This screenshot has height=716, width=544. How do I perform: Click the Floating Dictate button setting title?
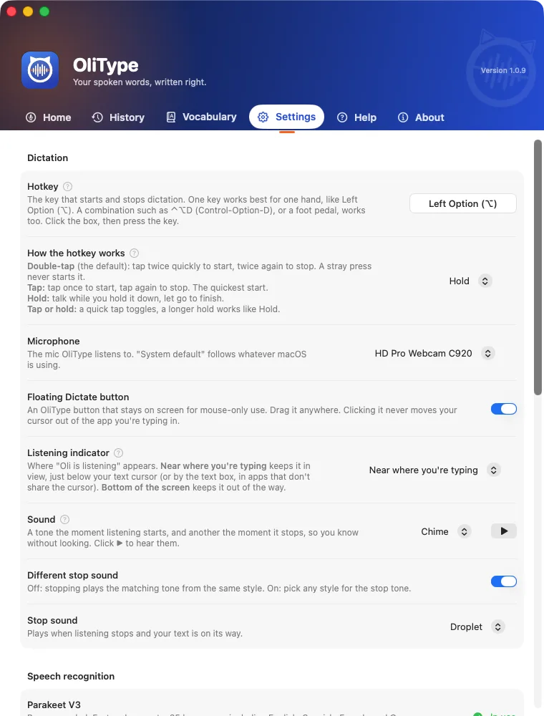point(78,397)
